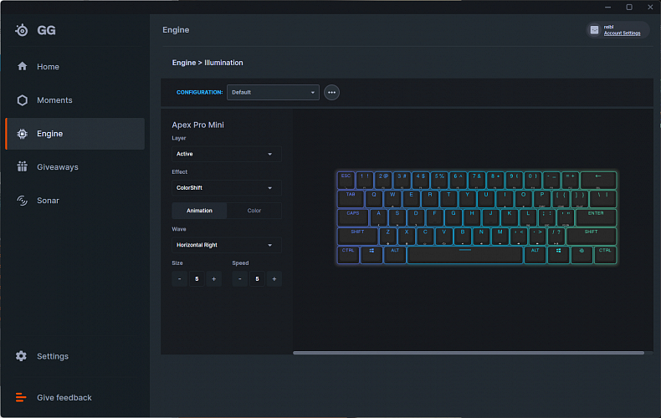This screenshot has height=418, width=661.
Task: Select the W key on keyboard preview
Action: 392,198
